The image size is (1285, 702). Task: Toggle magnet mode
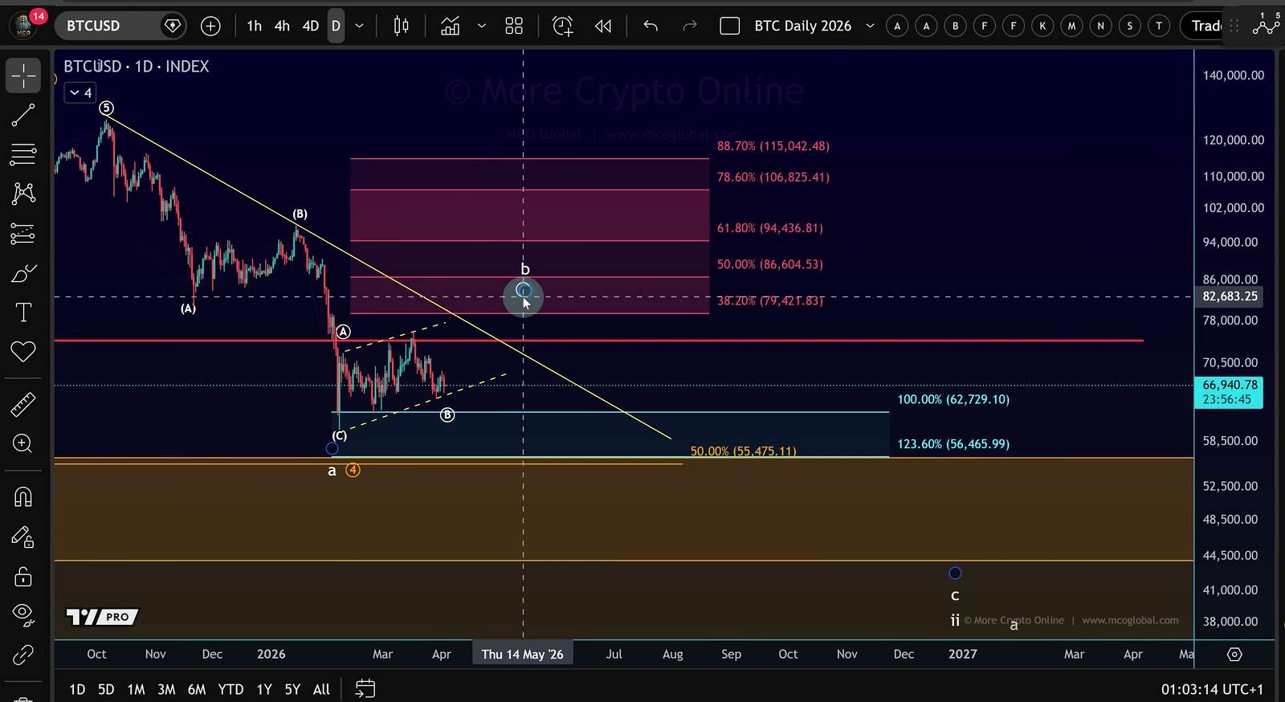tap(23, 497)
